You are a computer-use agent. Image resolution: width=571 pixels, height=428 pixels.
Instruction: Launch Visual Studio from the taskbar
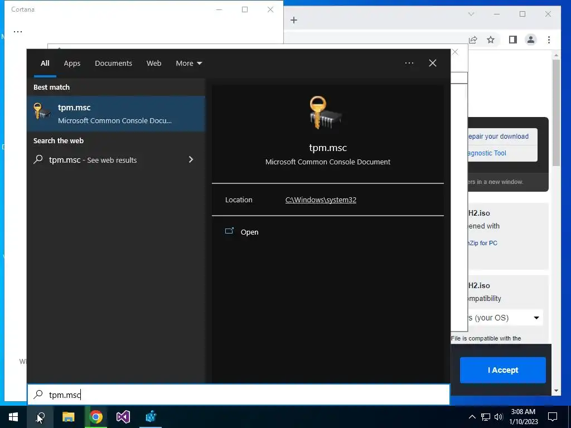point(123,417)
